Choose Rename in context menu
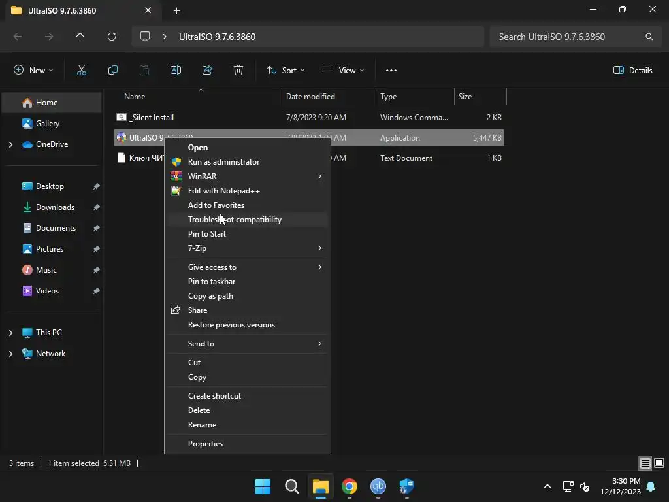The height and width of the screenshot is (502, 669). click(247, 425)
